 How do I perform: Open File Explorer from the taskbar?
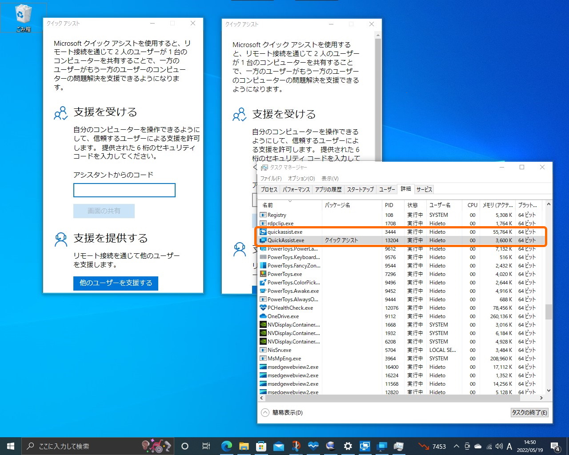(x=244, y=446)
